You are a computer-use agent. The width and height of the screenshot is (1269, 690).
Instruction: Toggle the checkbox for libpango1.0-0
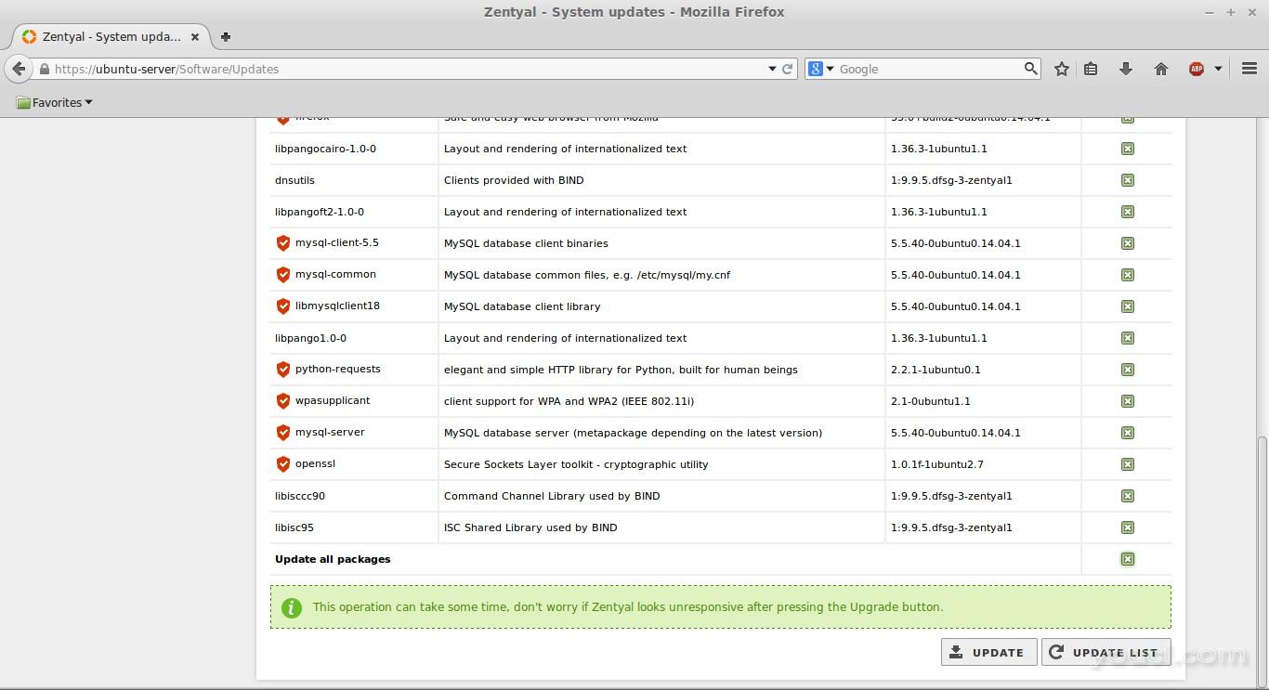(1127, 338)
